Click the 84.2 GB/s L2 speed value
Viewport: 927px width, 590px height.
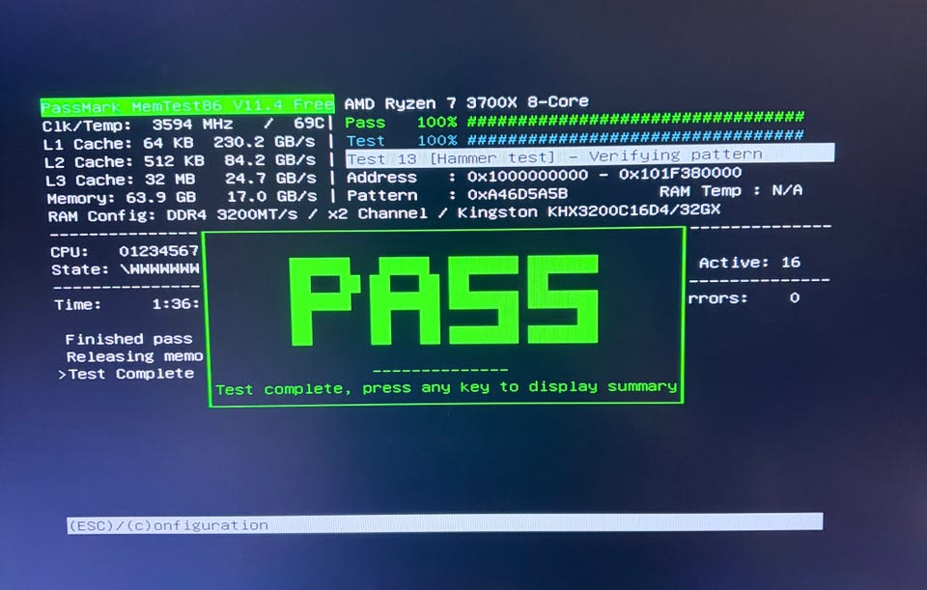point(269,160)
